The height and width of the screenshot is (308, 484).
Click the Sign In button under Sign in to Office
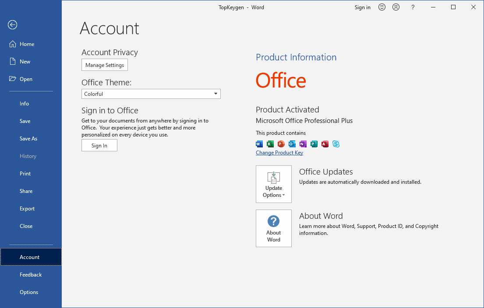[x=99, y=146]
